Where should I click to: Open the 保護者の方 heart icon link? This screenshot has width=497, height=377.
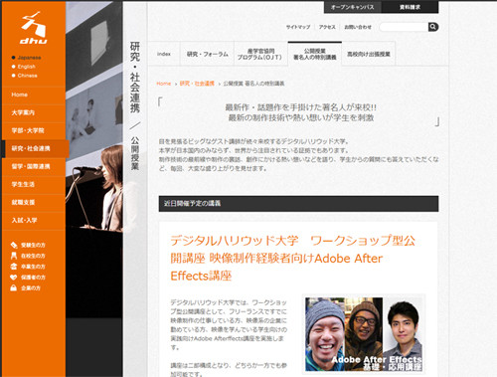[x=28, y=278]
